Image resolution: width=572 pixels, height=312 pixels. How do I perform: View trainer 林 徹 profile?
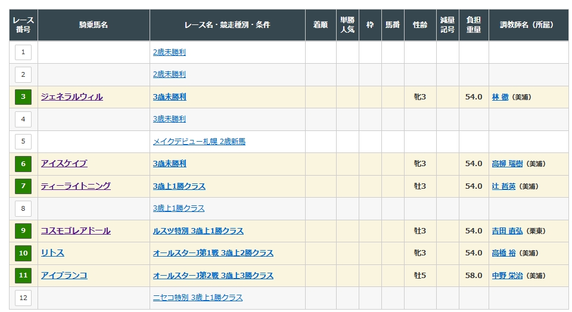click(x=500, y=97)
